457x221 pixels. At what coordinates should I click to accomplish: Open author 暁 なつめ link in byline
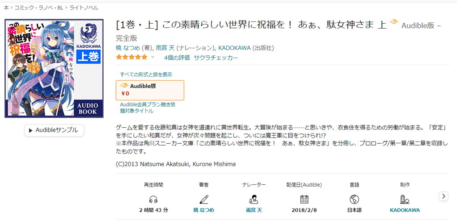tap(128, 48)
